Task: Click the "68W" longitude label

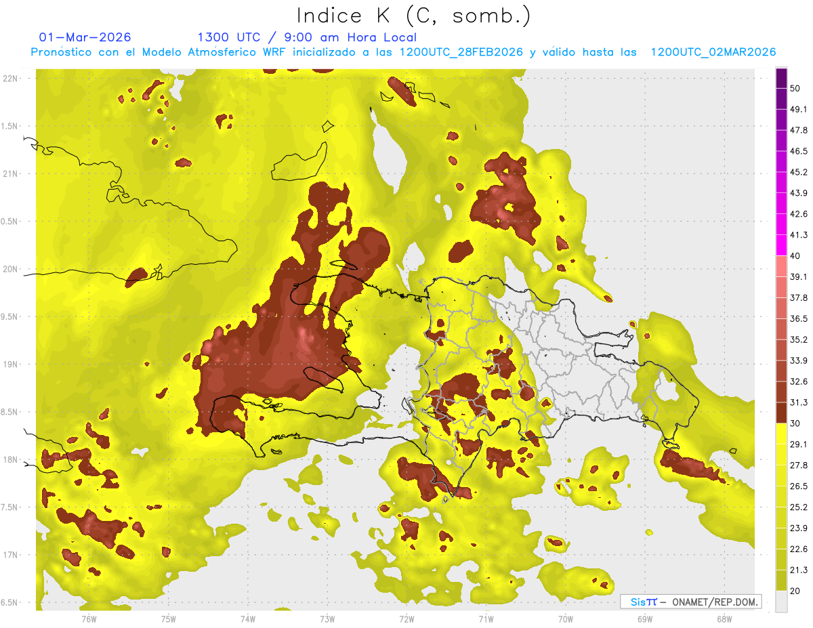Action: (724, 619)
